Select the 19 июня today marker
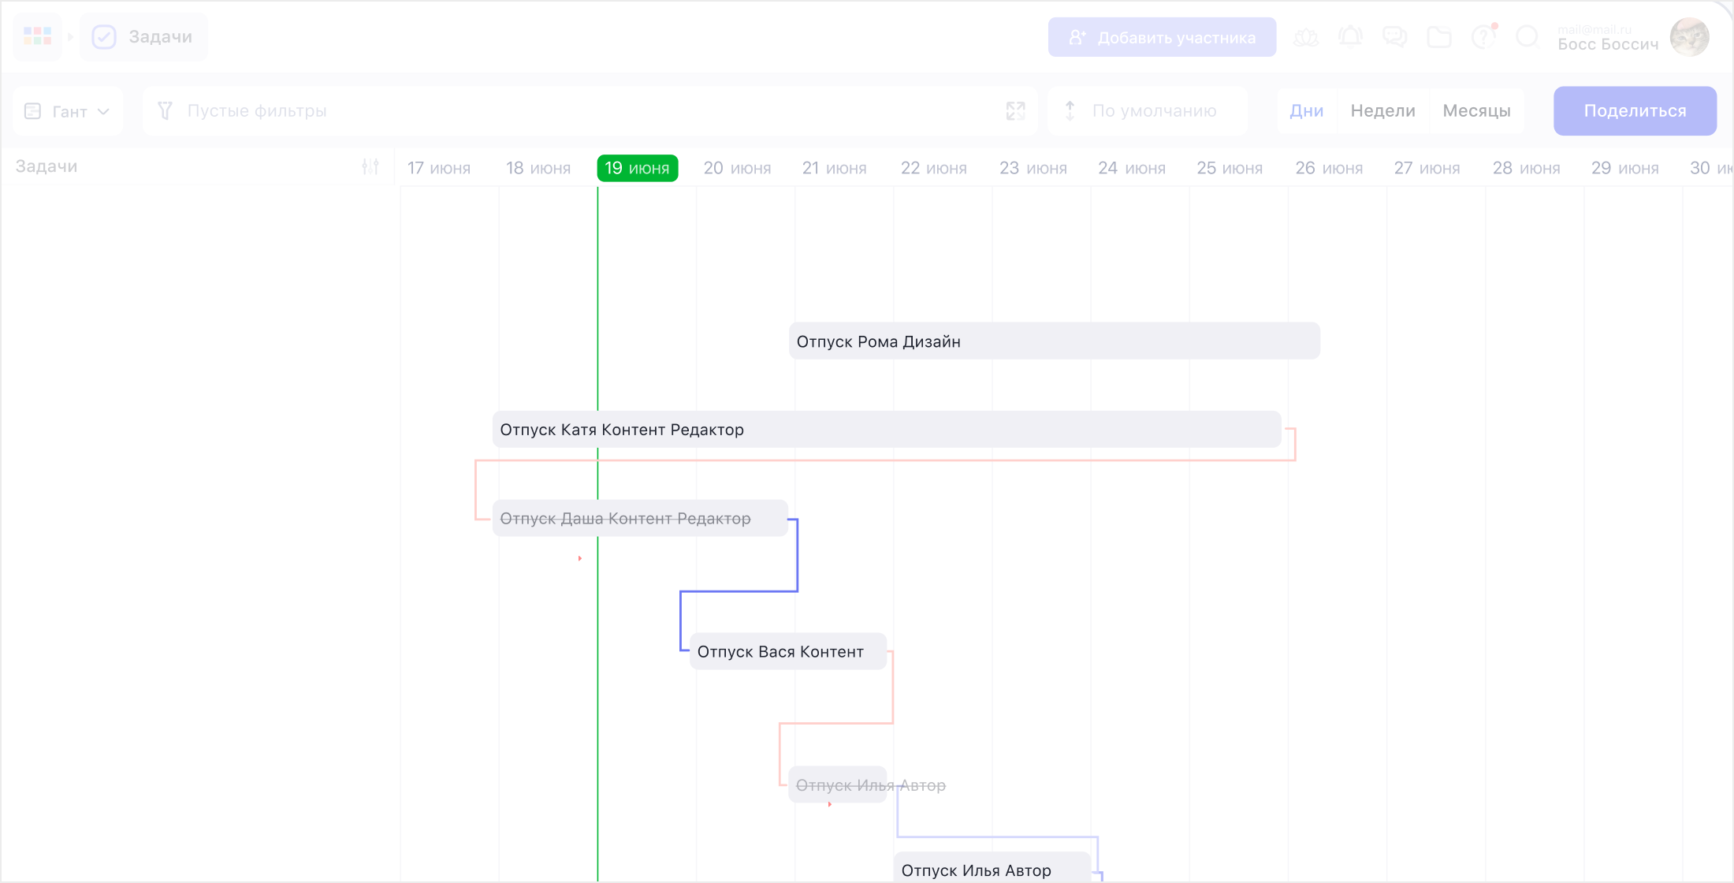 pyautogui.click(x=637, y=168)
